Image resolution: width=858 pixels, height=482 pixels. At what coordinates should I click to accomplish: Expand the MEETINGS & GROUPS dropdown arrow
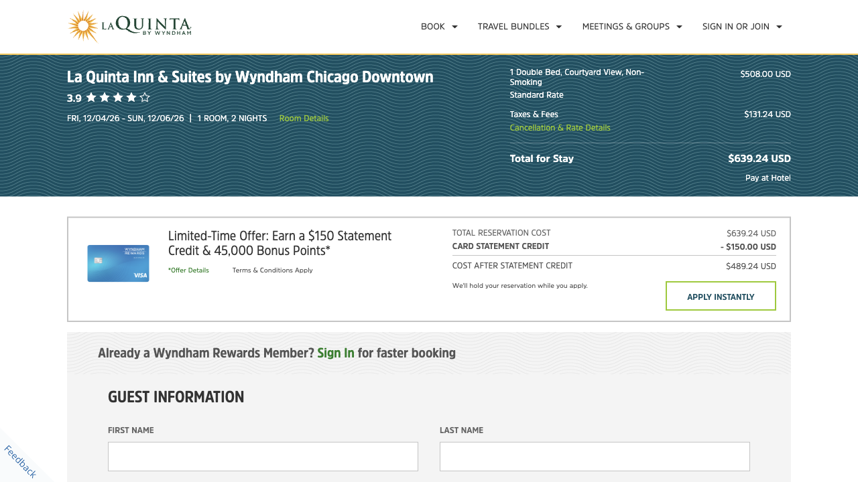pos(679,27)
